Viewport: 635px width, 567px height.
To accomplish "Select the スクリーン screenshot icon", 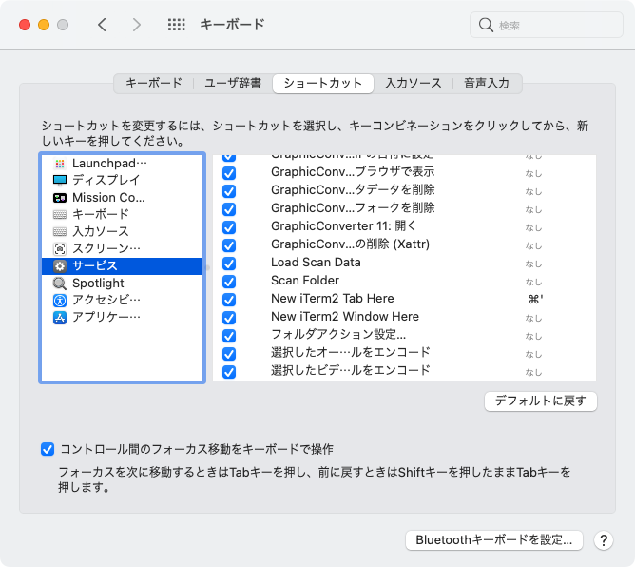I will [x=60, y=248].
